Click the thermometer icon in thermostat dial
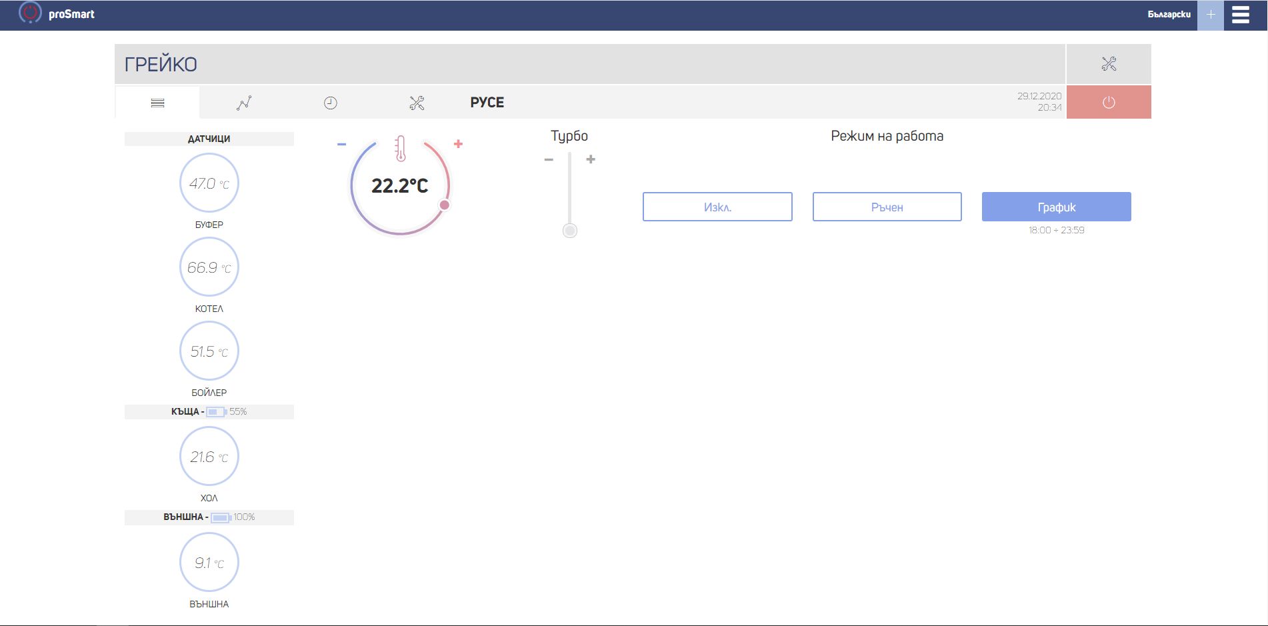The height and width of the screenshot is (626, 1268). pos(400,148)
